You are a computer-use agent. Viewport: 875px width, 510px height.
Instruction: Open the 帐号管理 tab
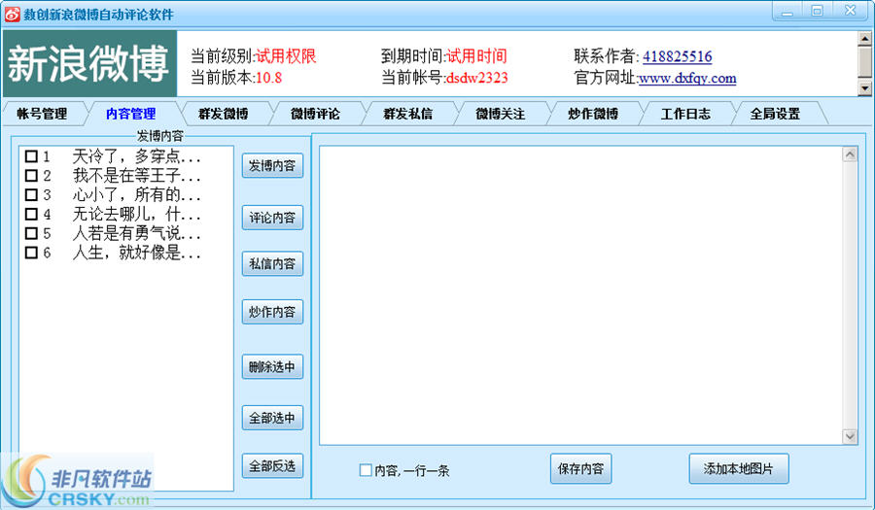(x=43, y=114)
